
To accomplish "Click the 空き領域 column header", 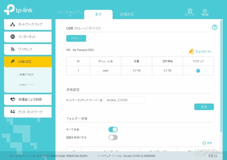I will (x=167, y=61).
